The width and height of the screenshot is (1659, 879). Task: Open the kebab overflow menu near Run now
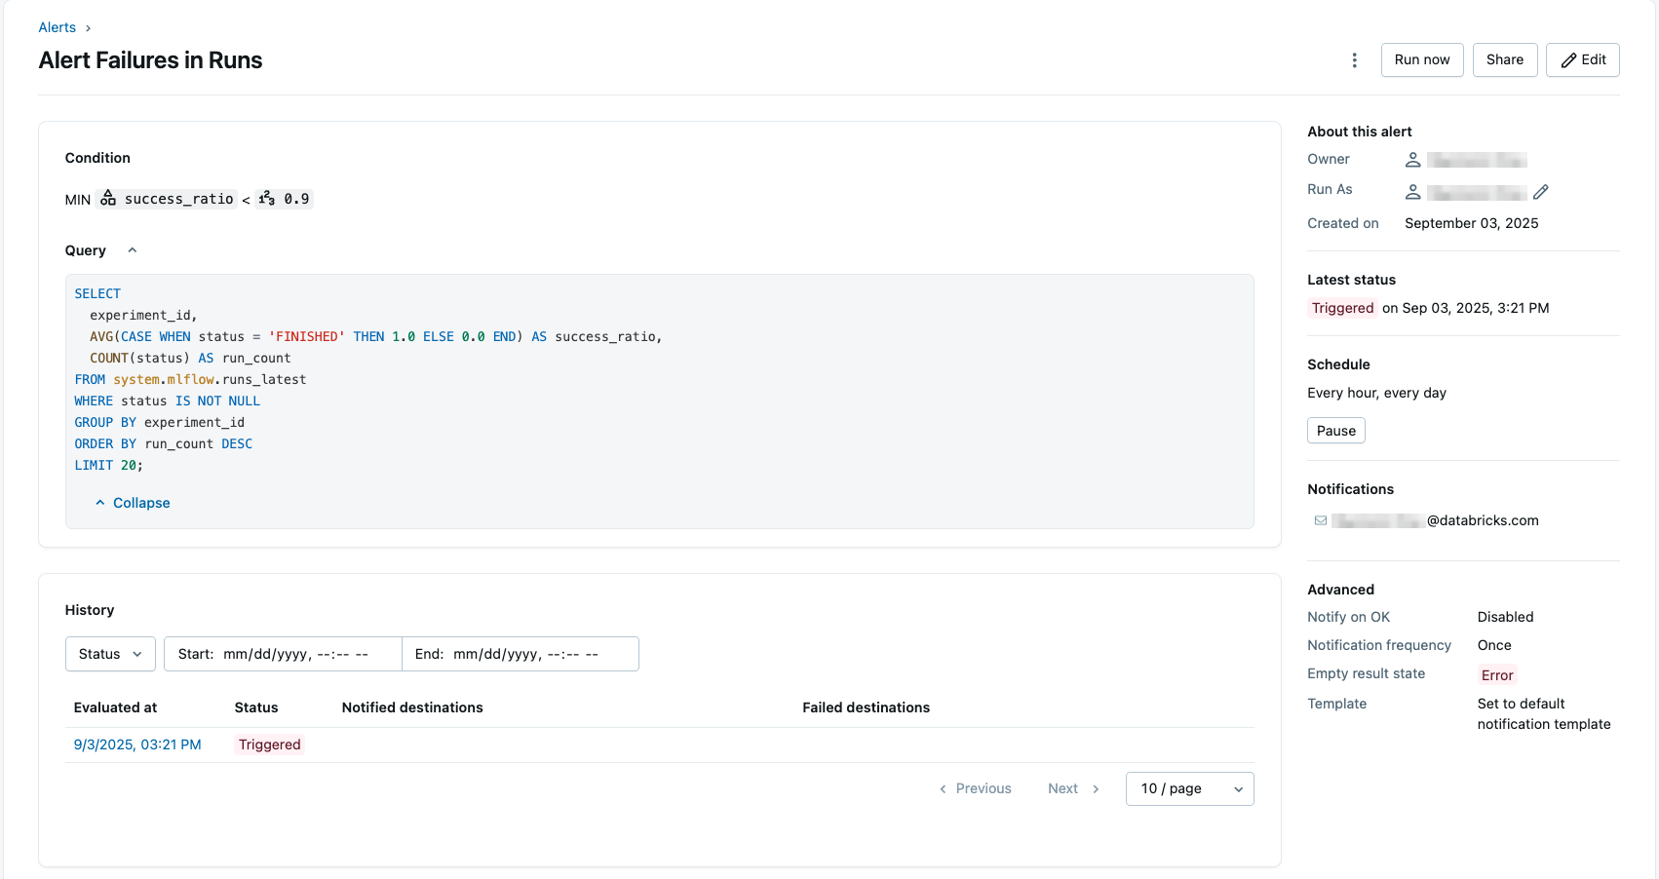click(1354, 59)
